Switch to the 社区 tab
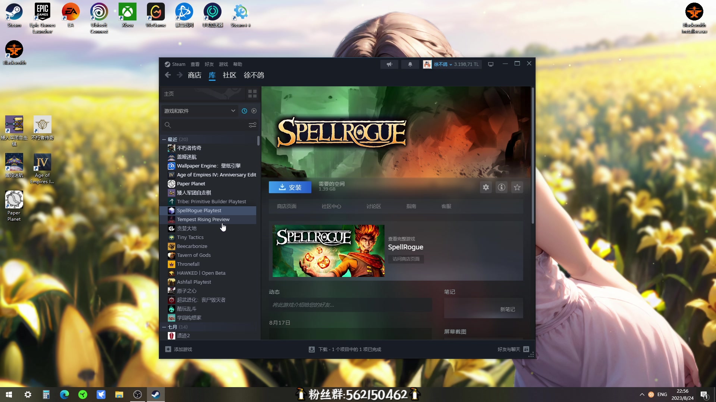 229,75
